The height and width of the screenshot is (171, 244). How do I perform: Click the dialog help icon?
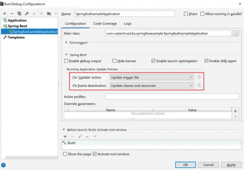click(x=4, y=165)
